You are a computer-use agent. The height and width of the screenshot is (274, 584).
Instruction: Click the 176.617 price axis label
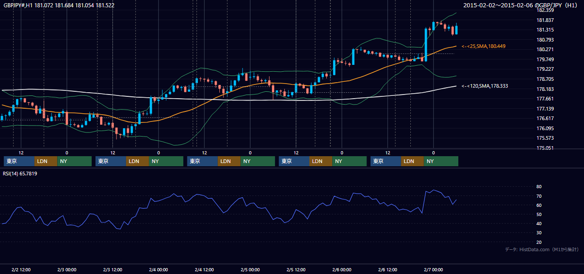coord(545,118)
